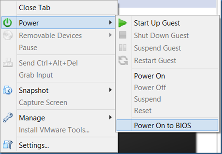Click the Shut Down Guest square icon
This screenshot has width=222, height=154.
coord(122,35)
